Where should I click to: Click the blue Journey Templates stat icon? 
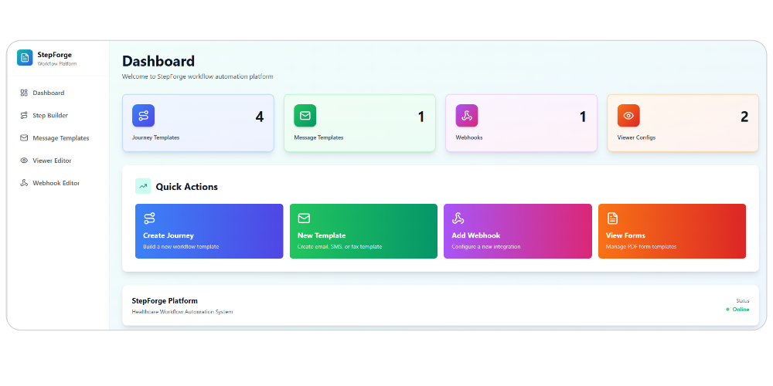143,116
